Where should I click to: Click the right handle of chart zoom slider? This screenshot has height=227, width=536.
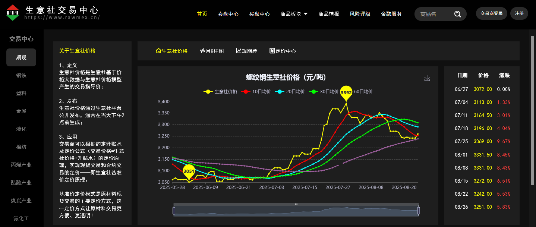click(x=418, y=211)
